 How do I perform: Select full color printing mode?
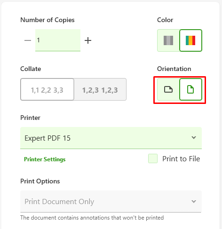[190, 40]
